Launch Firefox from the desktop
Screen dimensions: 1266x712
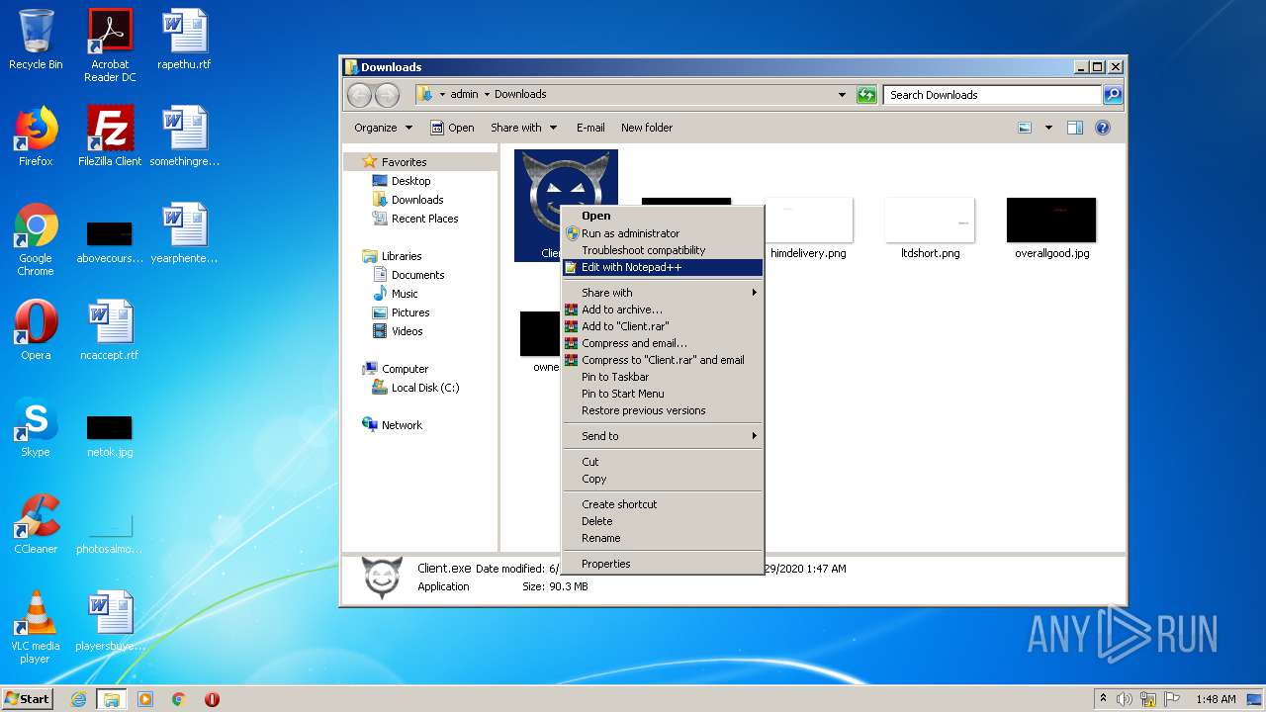(36, 136)
